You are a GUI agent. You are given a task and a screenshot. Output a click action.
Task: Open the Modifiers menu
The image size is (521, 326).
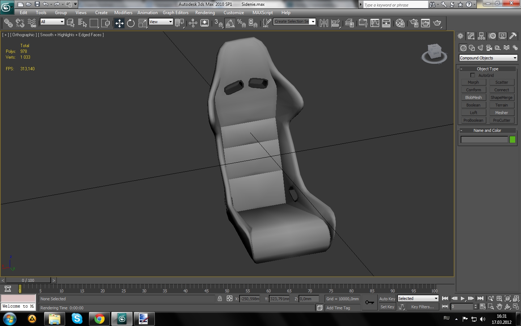click(x=123, y=13)
